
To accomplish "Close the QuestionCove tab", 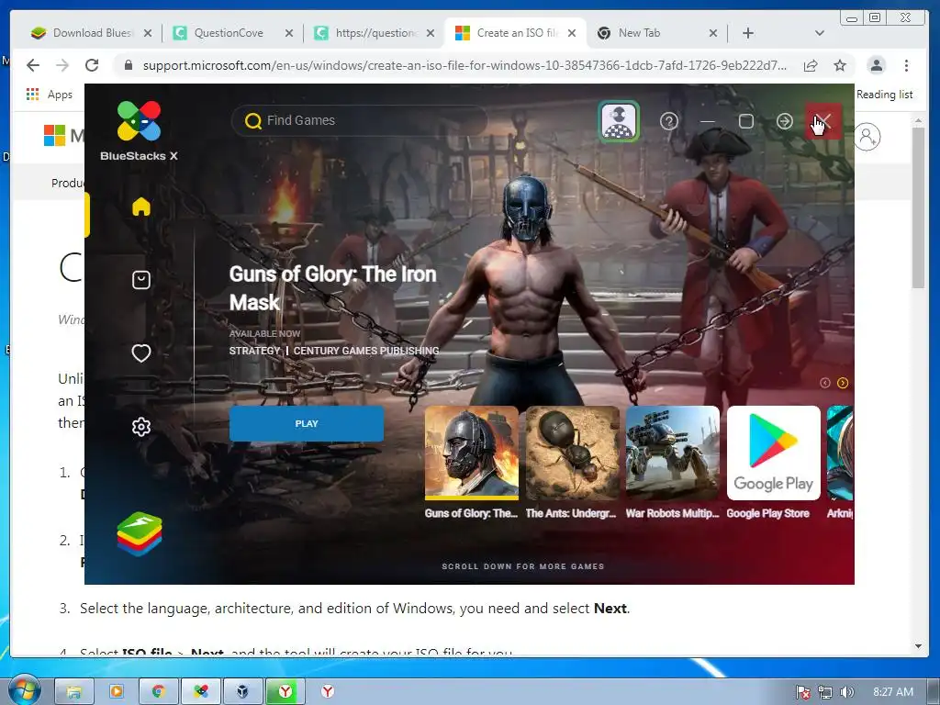I will click(x=289, y=33).
